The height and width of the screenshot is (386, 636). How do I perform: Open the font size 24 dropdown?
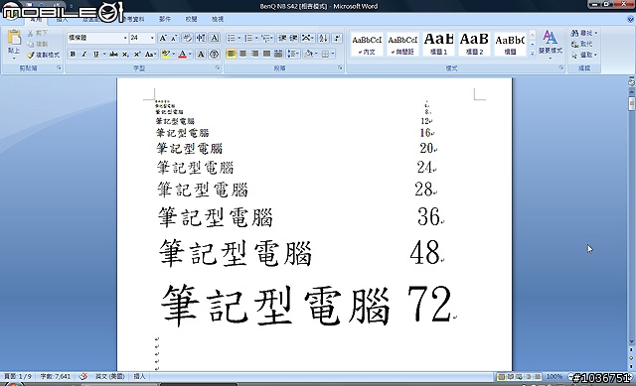tap(152, 38)
